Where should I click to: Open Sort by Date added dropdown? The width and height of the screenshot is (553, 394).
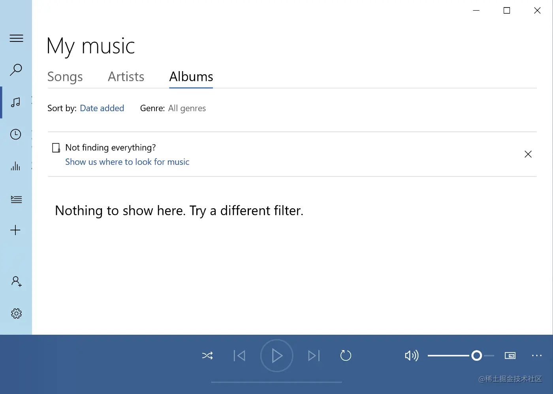tap(102, 108)
